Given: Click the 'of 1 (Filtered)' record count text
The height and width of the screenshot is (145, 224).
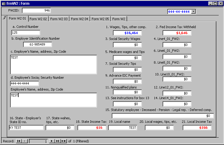Looking at the screenshot, I should 79,141.
